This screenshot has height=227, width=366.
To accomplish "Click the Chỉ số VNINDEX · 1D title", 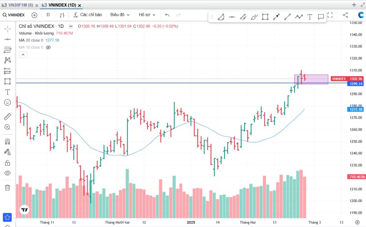I will (x=41, y=26).
